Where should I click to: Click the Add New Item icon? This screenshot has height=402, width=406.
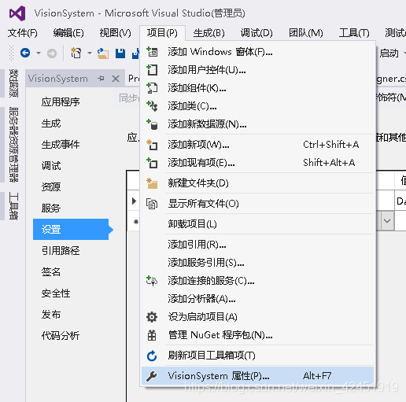[152, 145]
